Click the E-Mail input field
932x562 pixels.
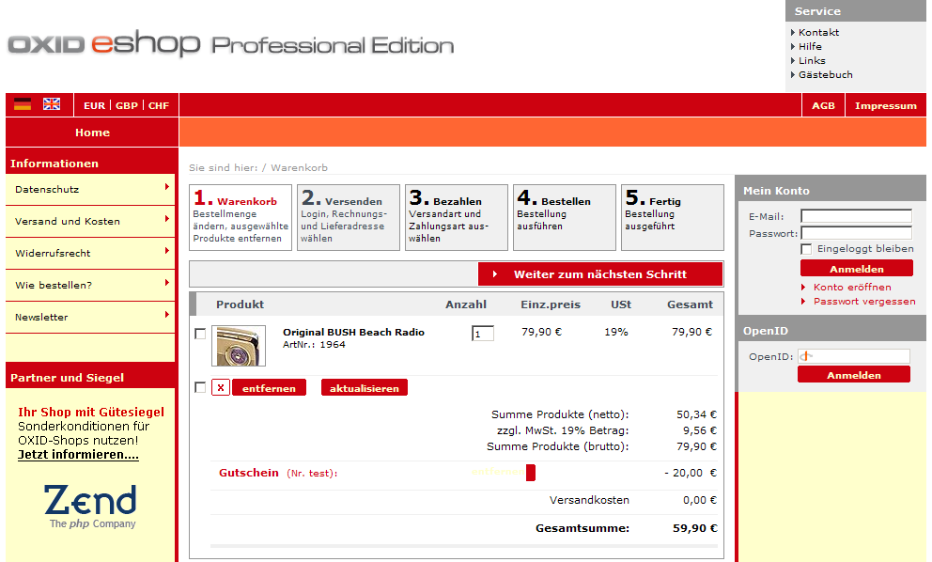point(856,216)
